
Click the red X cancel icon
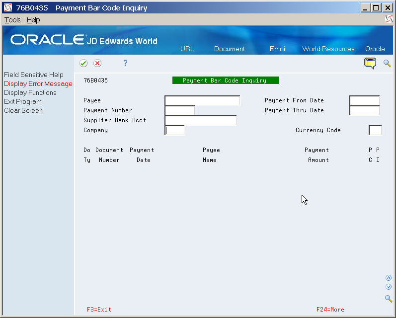point(97,63)
